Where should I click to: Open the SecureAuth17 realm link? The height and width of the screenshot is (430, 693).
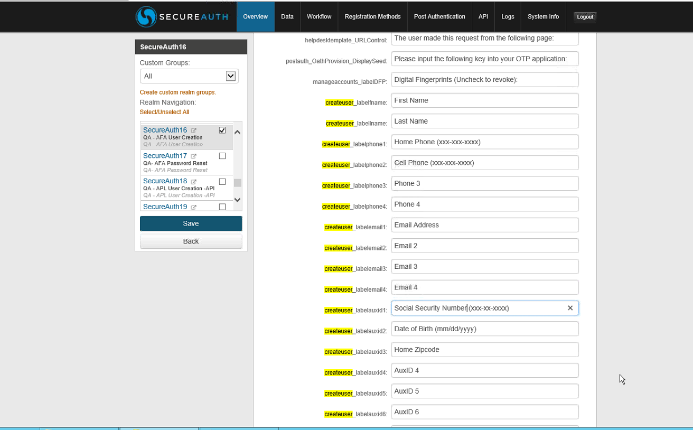coord(165,156)
